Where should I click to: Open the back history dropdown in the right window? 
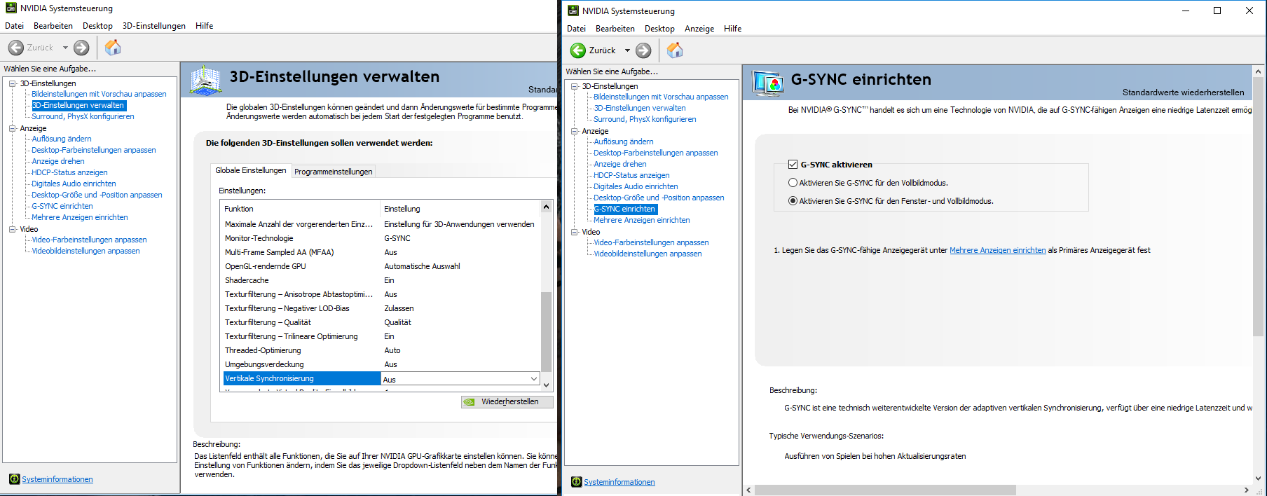(627, 50)
